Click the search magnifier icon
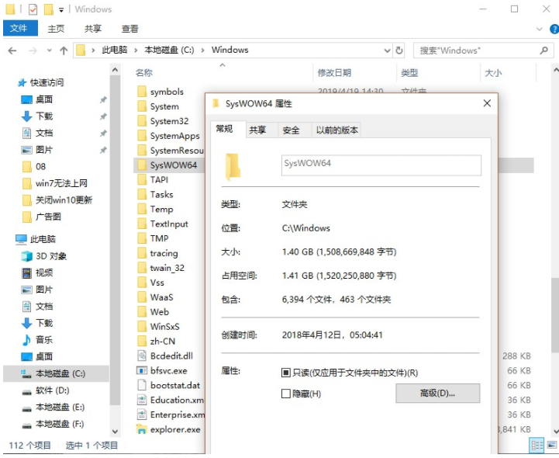 544,50
